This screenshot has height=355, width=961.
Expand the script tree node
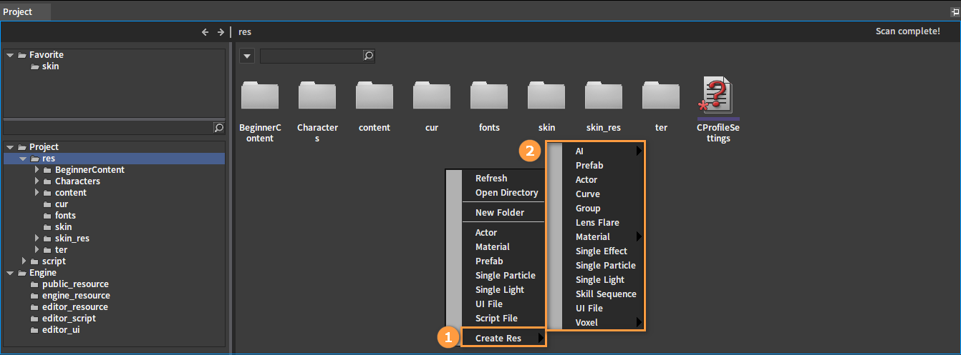coord(24,261)
